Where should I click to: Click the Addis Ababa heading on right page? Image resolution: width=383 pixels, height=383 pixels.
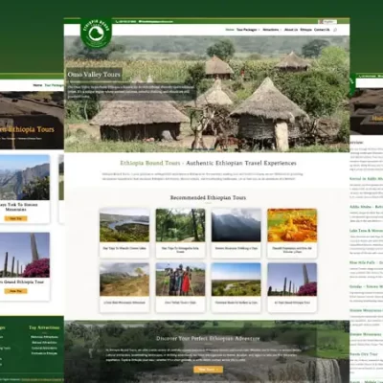[366, 207]
